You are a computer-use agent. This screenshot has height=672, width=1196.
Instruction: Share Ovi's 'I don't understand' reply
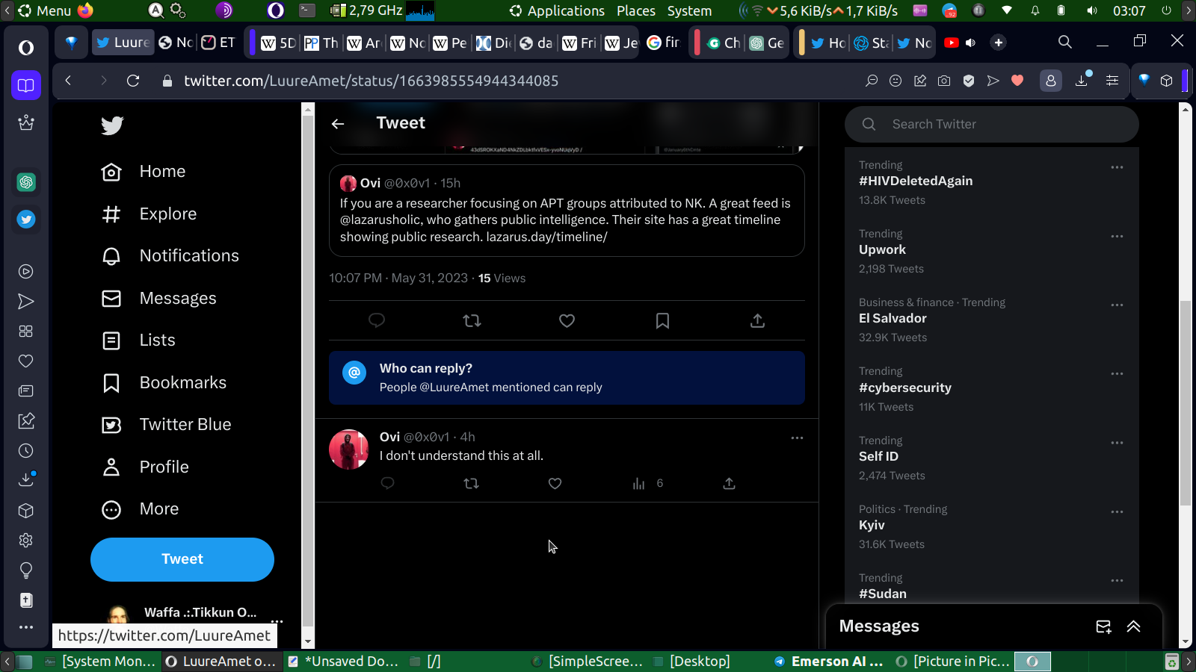[730, 483]
